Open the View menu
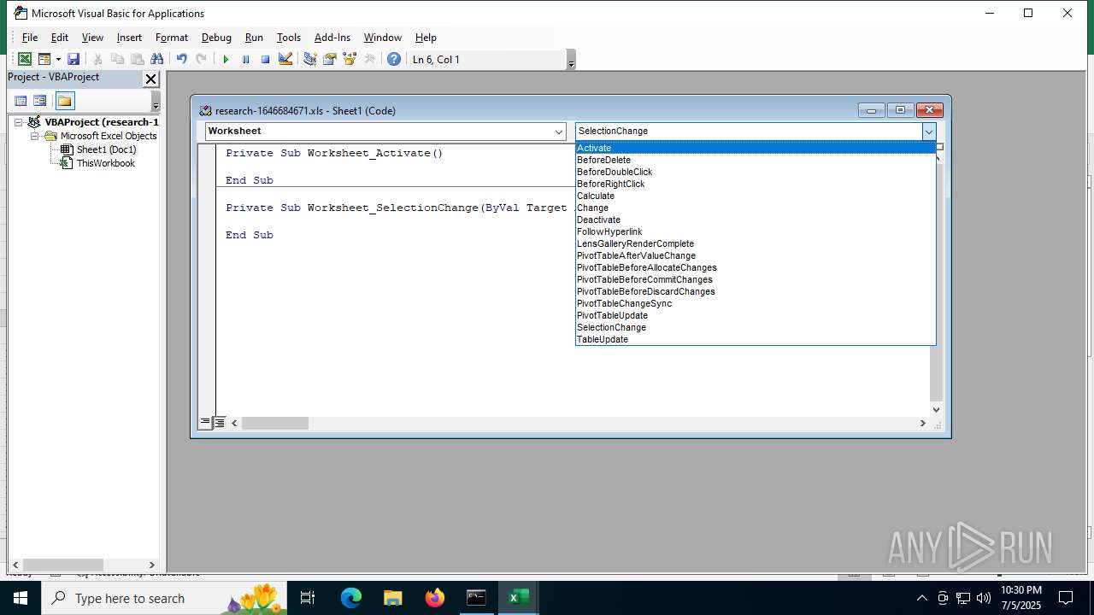This screenshot has width=1094, height=615. [x=92, y=38]
